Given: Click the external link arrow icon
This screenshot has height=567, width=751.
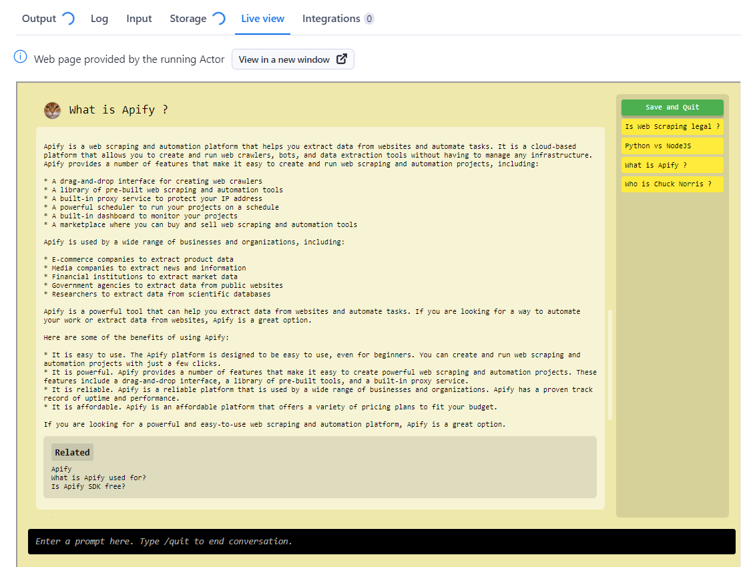Looking at the screenshot, I should 342,59.
